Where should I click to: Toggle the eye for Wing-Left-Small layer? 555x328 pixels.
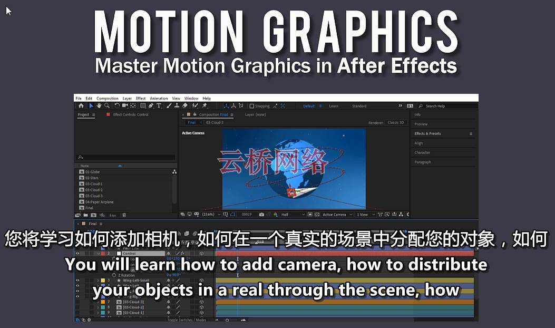(x=78, y=281)
